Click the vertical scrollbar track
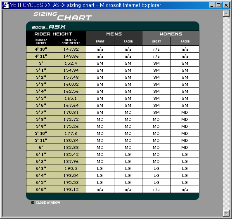Viewport: 232px width, 219px height. [x=226, y=113]
